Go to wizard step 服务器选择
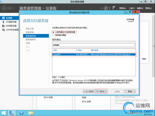This screenshot has width=155, height=116. [x=36, y=36]
